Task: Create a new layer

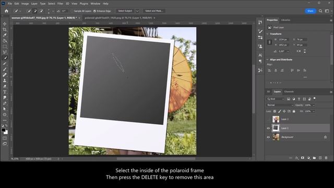Action: click(320, 158)
